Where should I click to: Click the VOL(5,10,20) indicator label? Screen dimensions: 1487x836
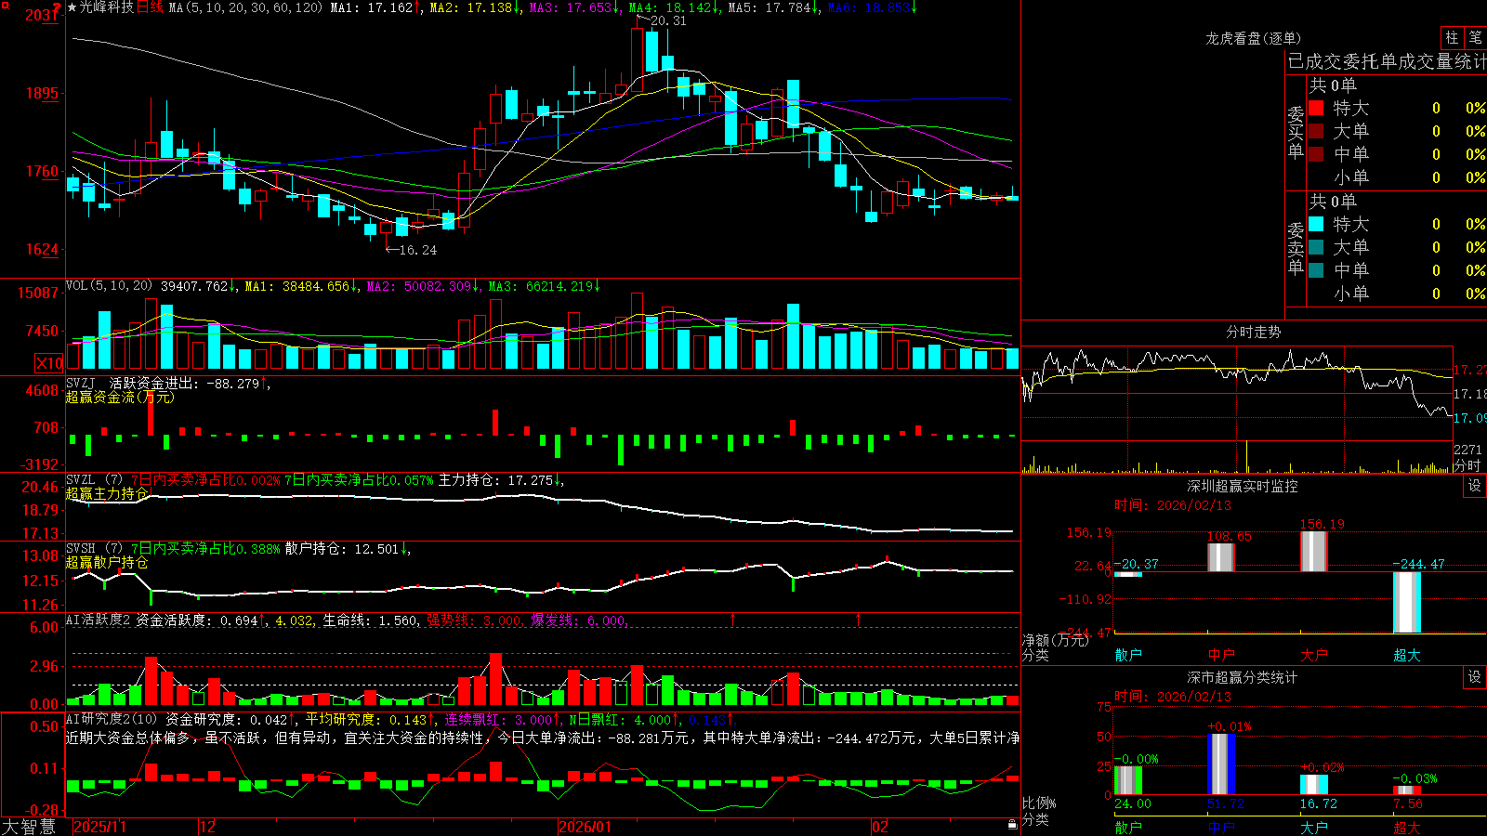pyautogui.click(x=109, y=286)
